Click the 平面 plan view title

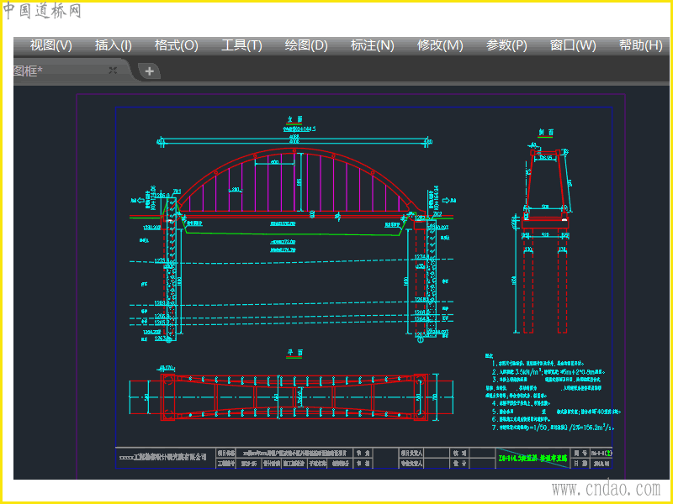294,353
